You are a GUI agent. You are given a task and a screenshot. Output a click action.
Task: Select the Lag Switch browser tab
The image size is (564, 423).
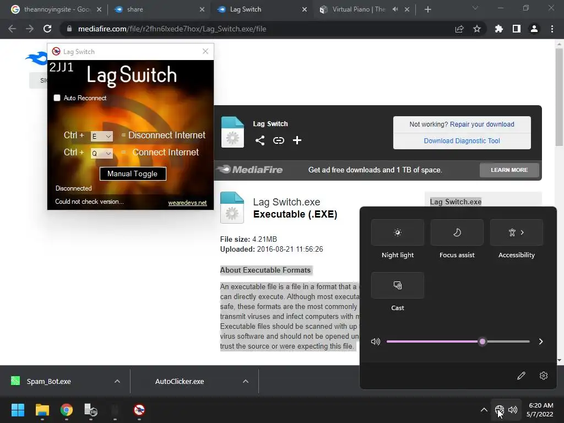coord(261,9)
